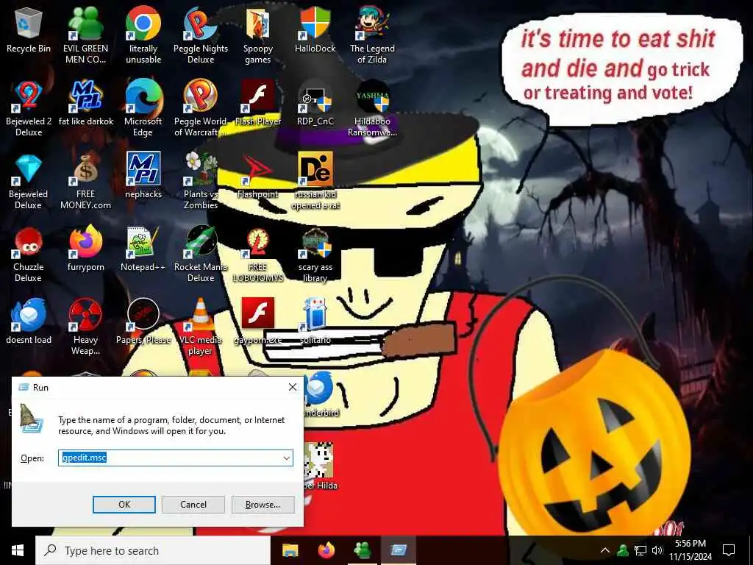Open the volume speaker tray icon

coord(657,550)
